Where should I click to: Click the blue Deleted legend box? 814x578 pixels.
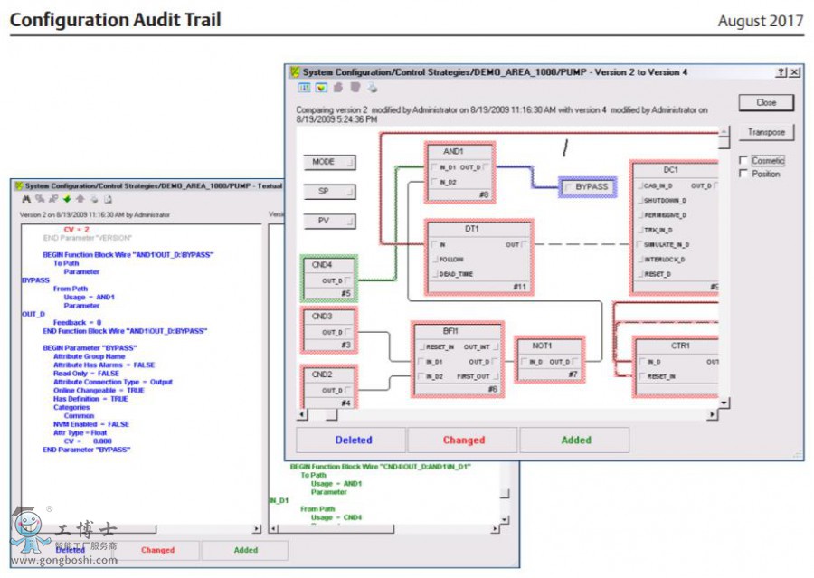(353, 441)
